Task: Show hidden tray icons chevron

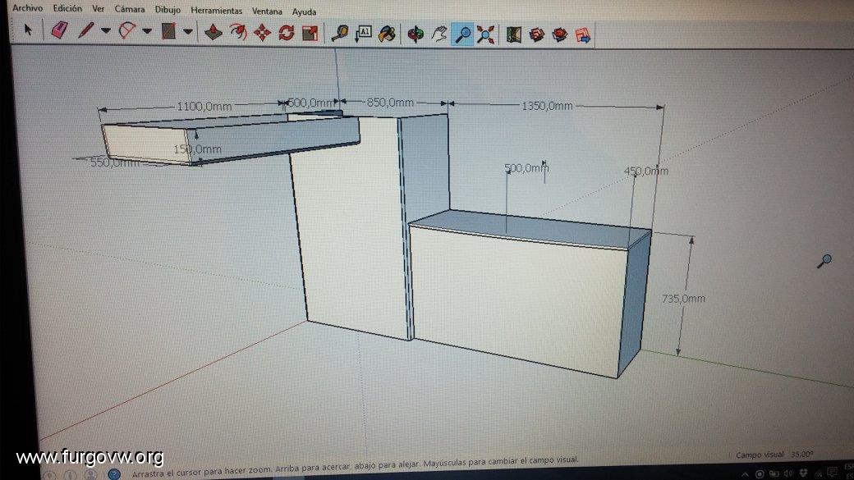Action: tap(745, 474)
